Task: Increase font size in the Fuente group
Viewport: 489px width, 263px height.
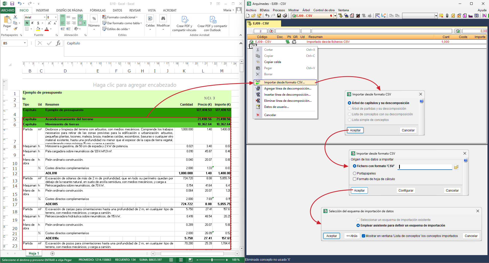Action: (x=49, y=23)
